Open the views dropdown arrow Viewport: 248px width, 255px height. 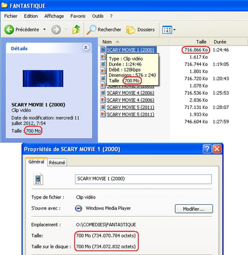click(x=174, y=30)
